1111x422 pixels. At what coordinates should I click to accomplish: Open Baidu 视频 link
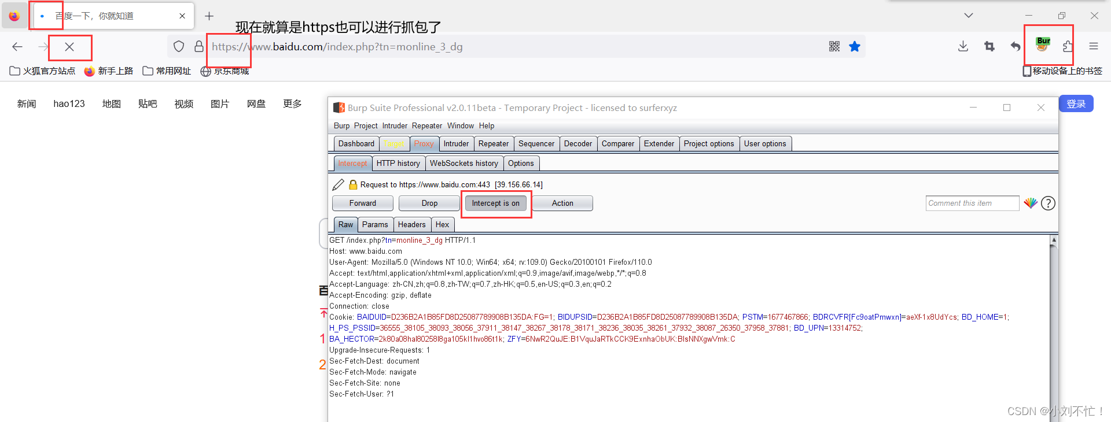pos(183,103)
